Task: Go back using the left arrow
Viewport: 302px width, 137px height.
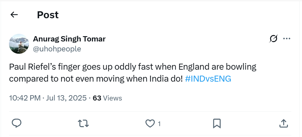Action: point(14,15)
